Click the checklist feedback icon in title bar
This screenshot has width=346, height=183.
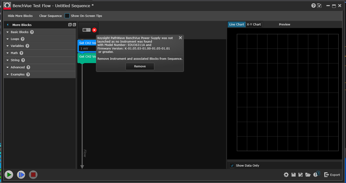click(x=319, y=6)
